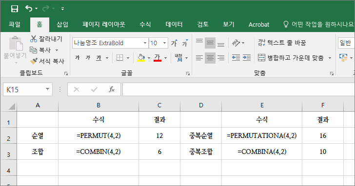Viewport: 355px width, 186px height.
Task: Toggle underline 가 formatting
Action: [x=99, y=58]
